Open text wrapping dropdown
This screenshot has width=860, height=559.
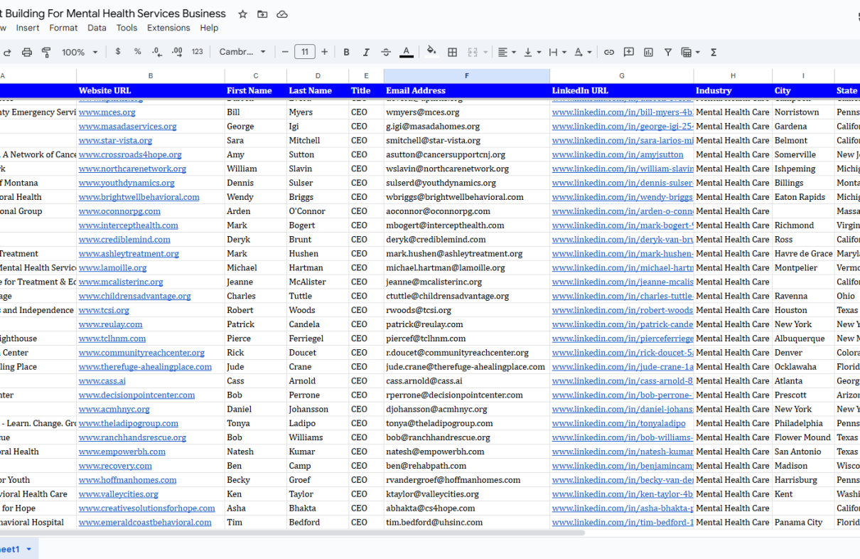[x=558, y=52]
